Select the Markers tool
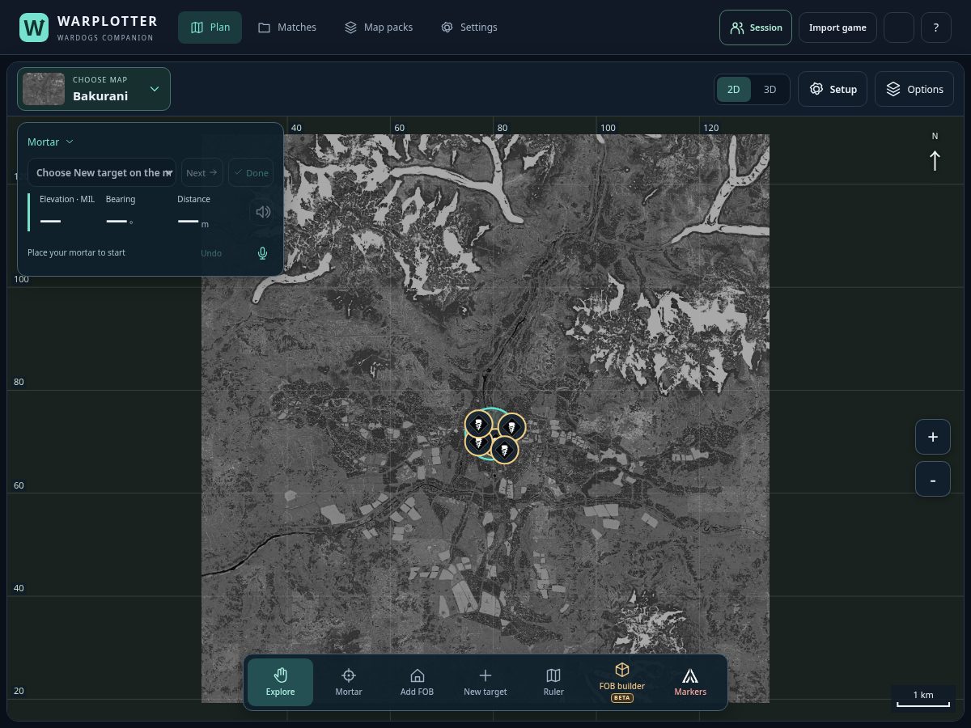 click(x=690, y=682)
